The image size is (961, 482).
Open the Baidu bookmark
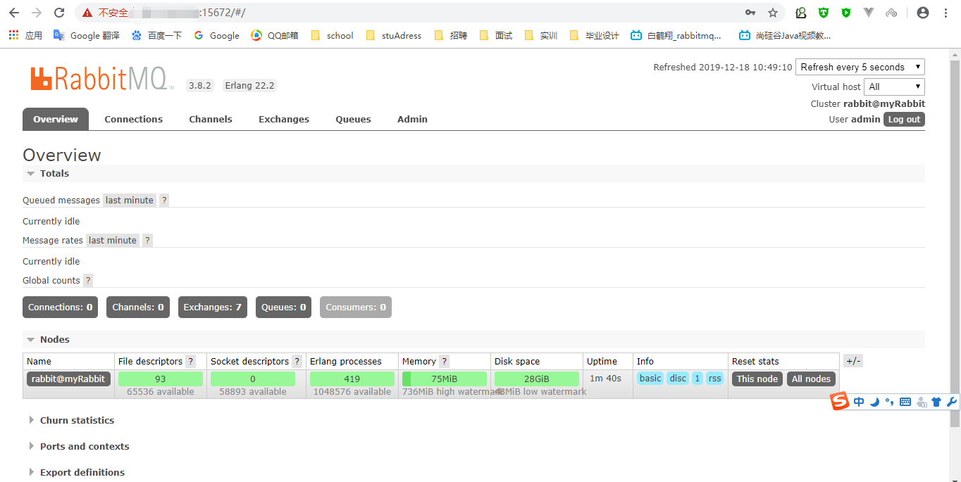[156, 35]
